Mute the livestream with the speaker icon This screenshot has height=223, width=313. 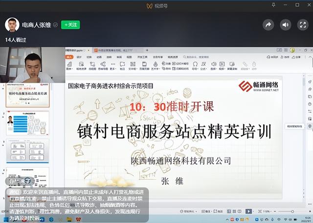285,25
